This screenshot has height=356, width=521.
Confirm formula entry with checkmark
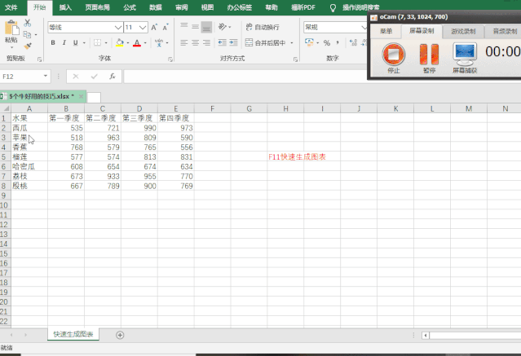pos(95,77)
